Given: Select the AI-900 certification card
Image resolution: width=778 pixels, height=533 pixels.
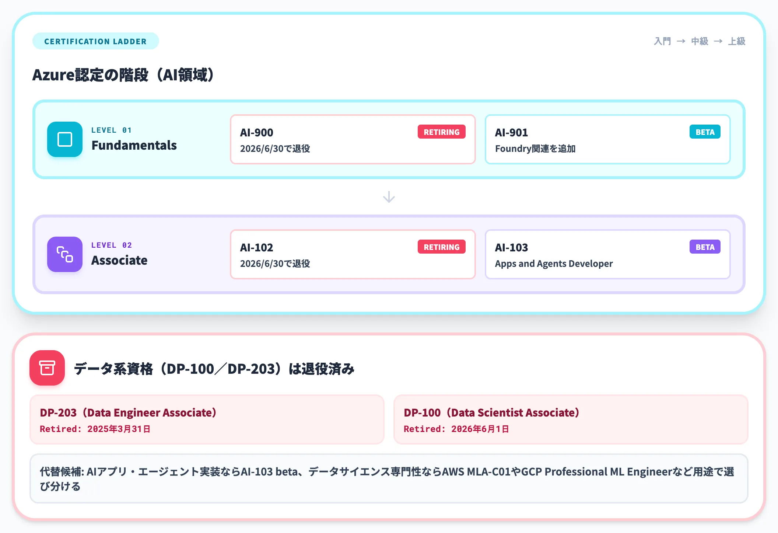Looking at the screenshot, I should (353, 139).
